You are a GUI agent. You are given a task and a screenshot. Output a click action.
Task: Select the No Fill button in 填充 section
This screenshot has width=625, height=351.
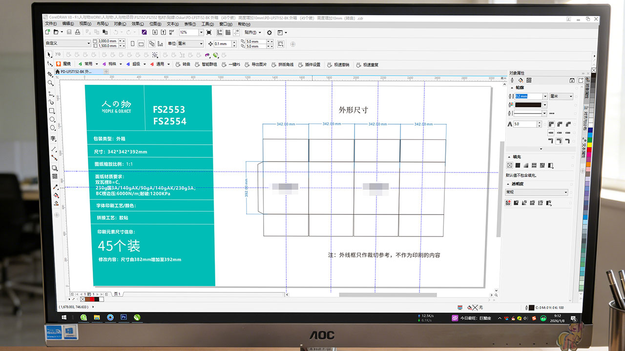point(509,166)
